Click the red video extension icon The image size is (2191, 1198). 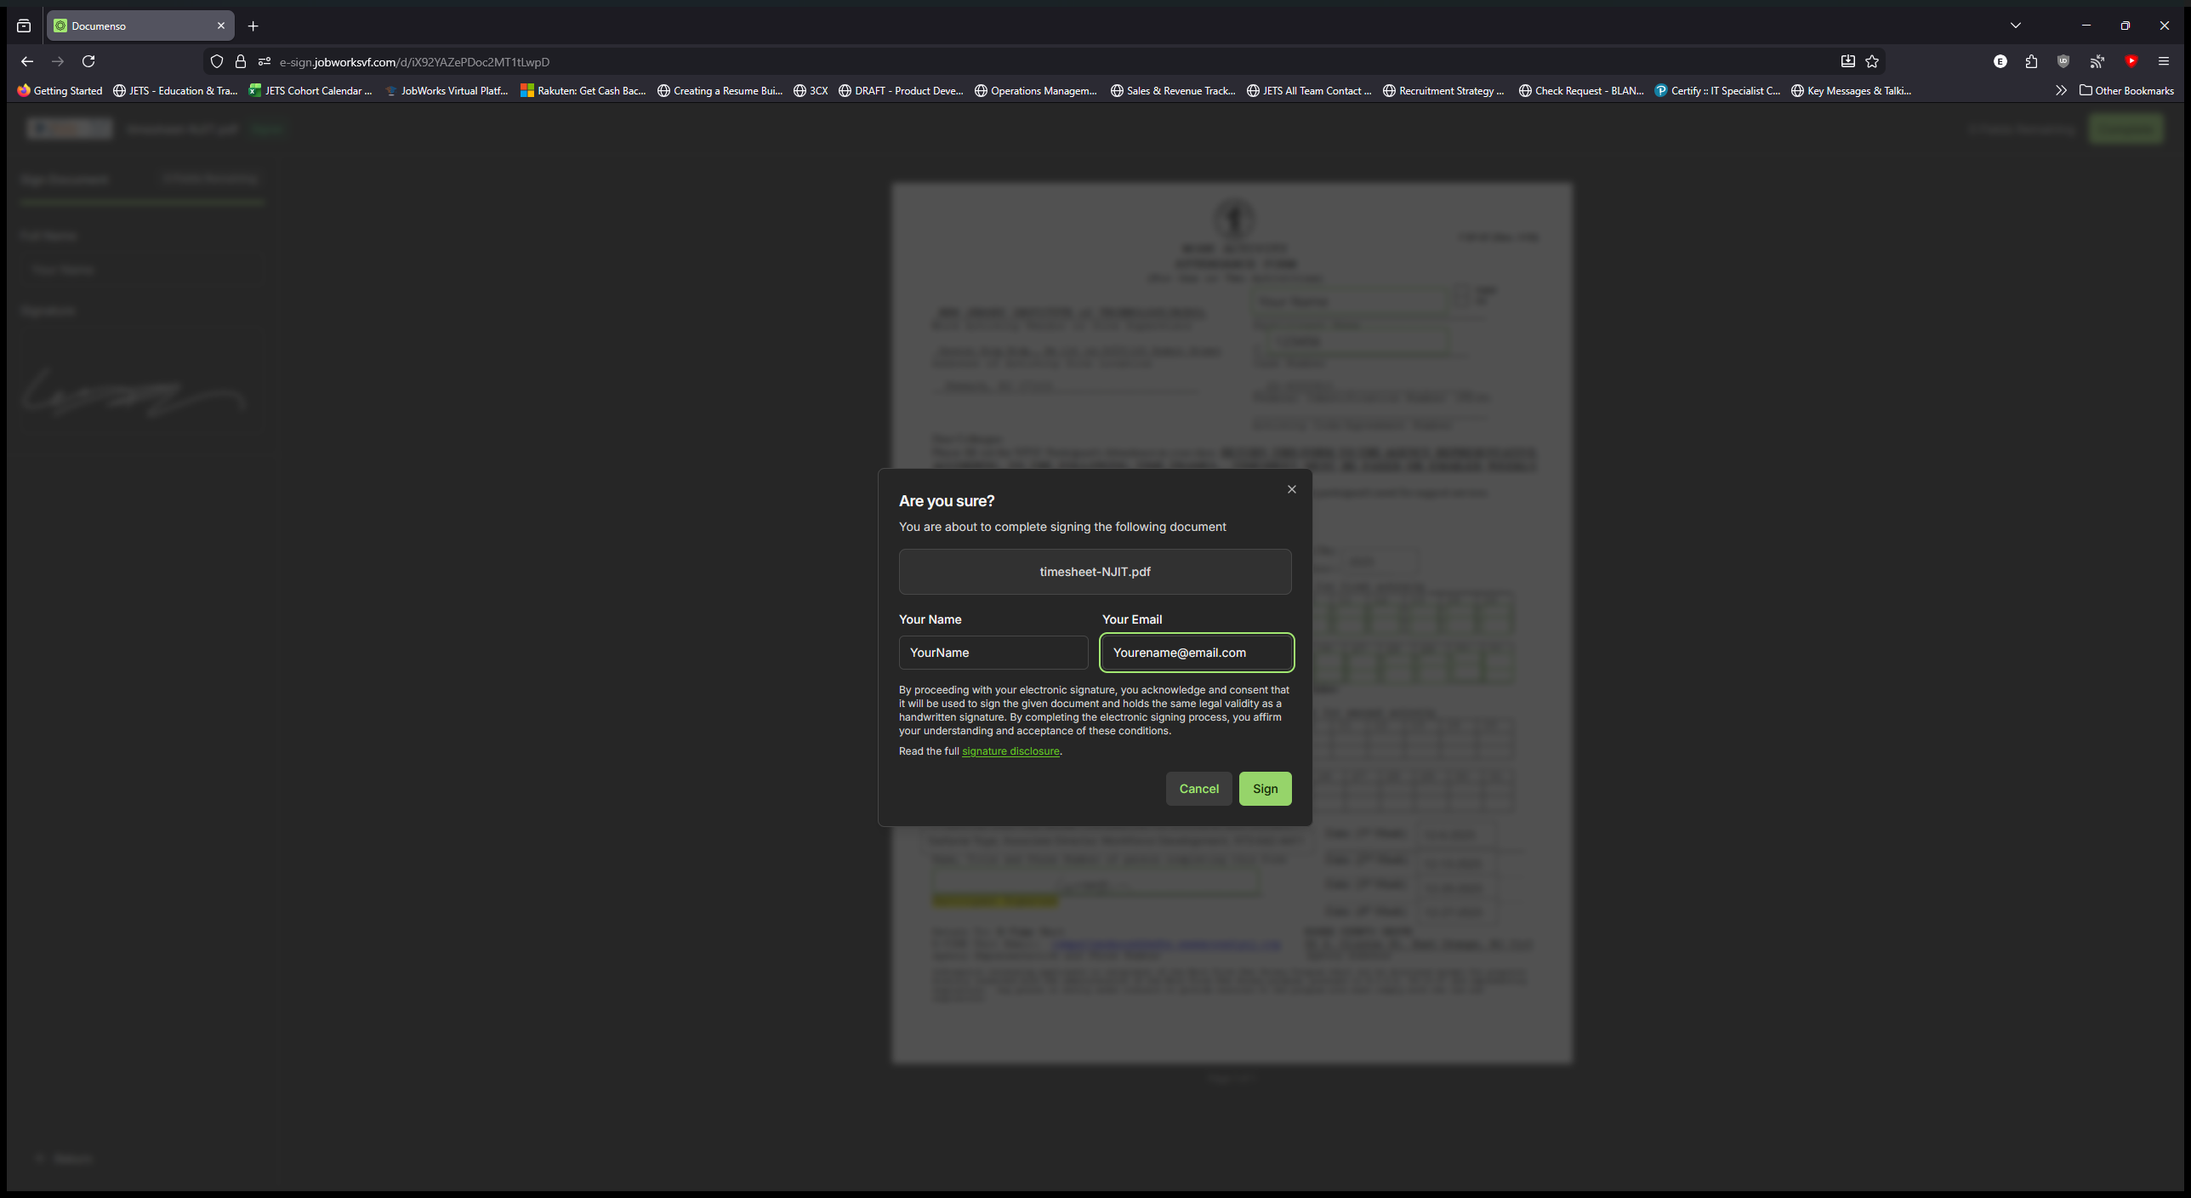click(x=2131, y=61)
